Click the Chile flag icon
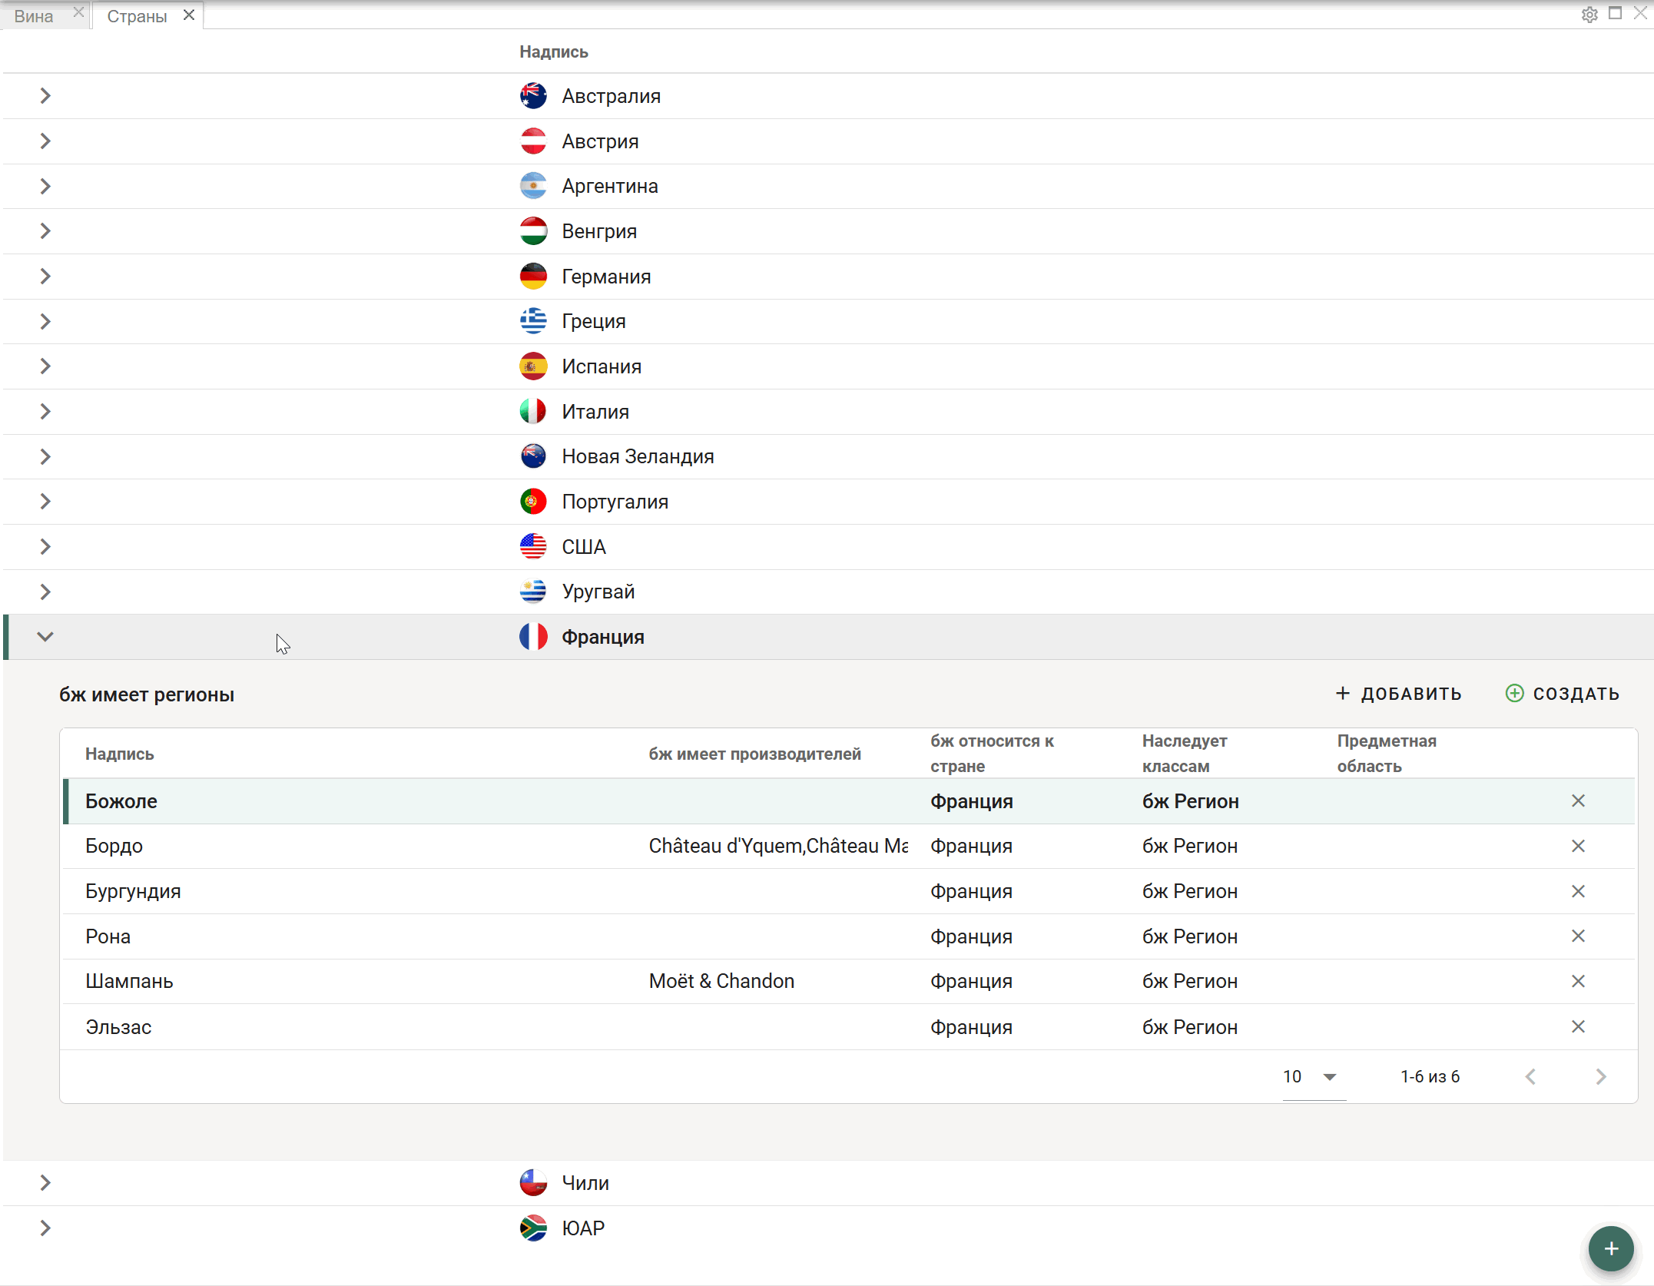 533,1183
